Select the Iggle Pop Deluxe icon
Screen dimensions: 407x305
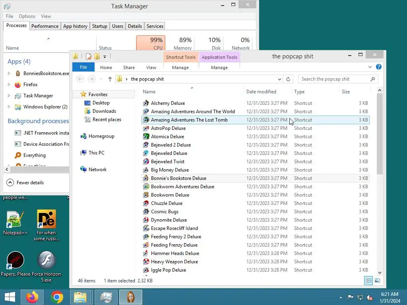pos(146,270)
